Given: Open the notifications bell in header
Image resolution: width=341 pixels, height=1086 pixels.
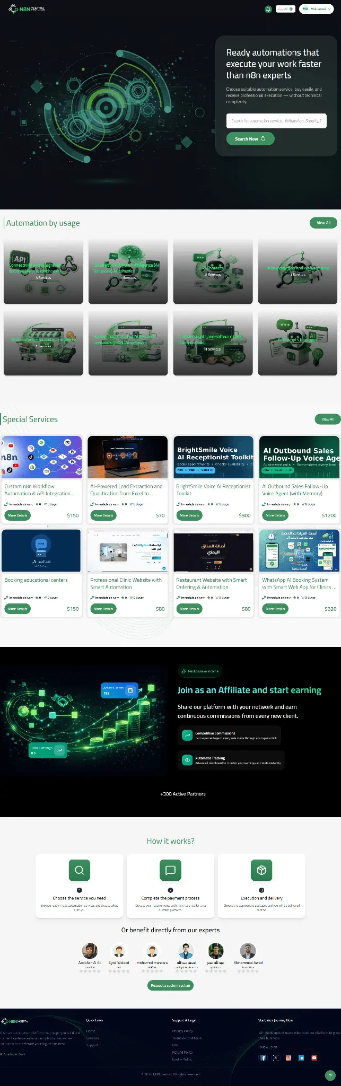Looking at the screenshot, I should 268,9.
